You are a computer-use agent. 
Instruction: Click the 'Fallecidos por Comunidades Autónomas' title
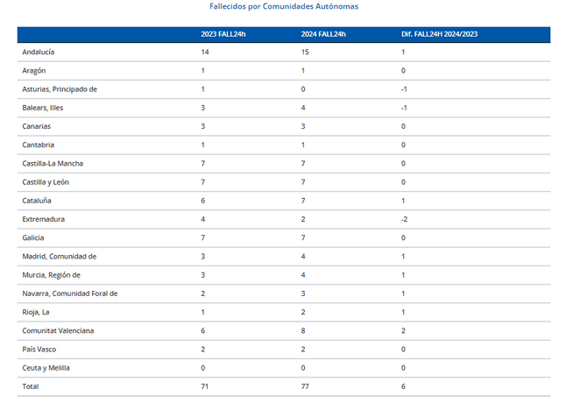click(284, 7)
